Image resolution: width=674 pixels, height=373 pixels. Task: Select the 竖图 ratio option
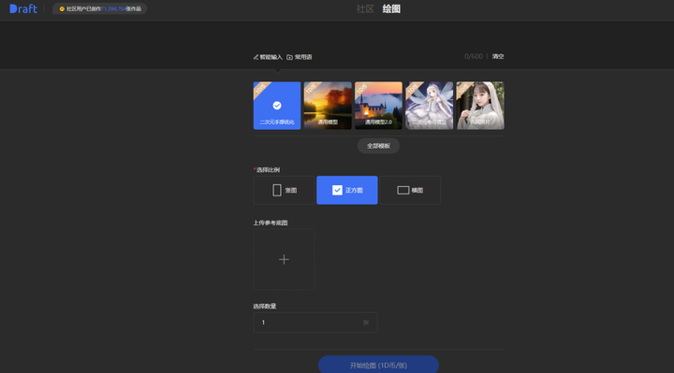click(284, 190)
